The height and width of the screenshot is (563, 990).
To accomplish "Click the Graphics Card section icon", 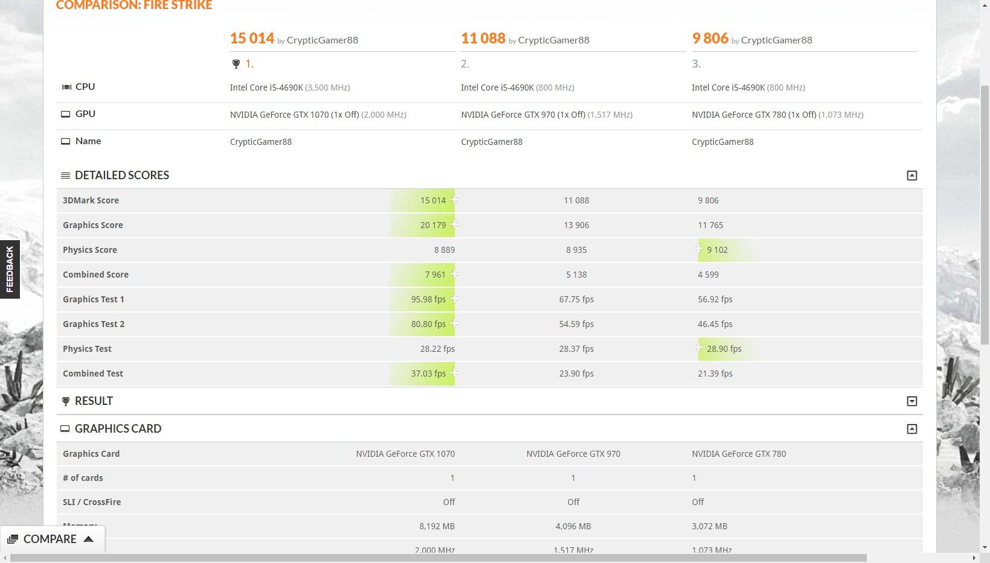I will (x=65, y=429).
